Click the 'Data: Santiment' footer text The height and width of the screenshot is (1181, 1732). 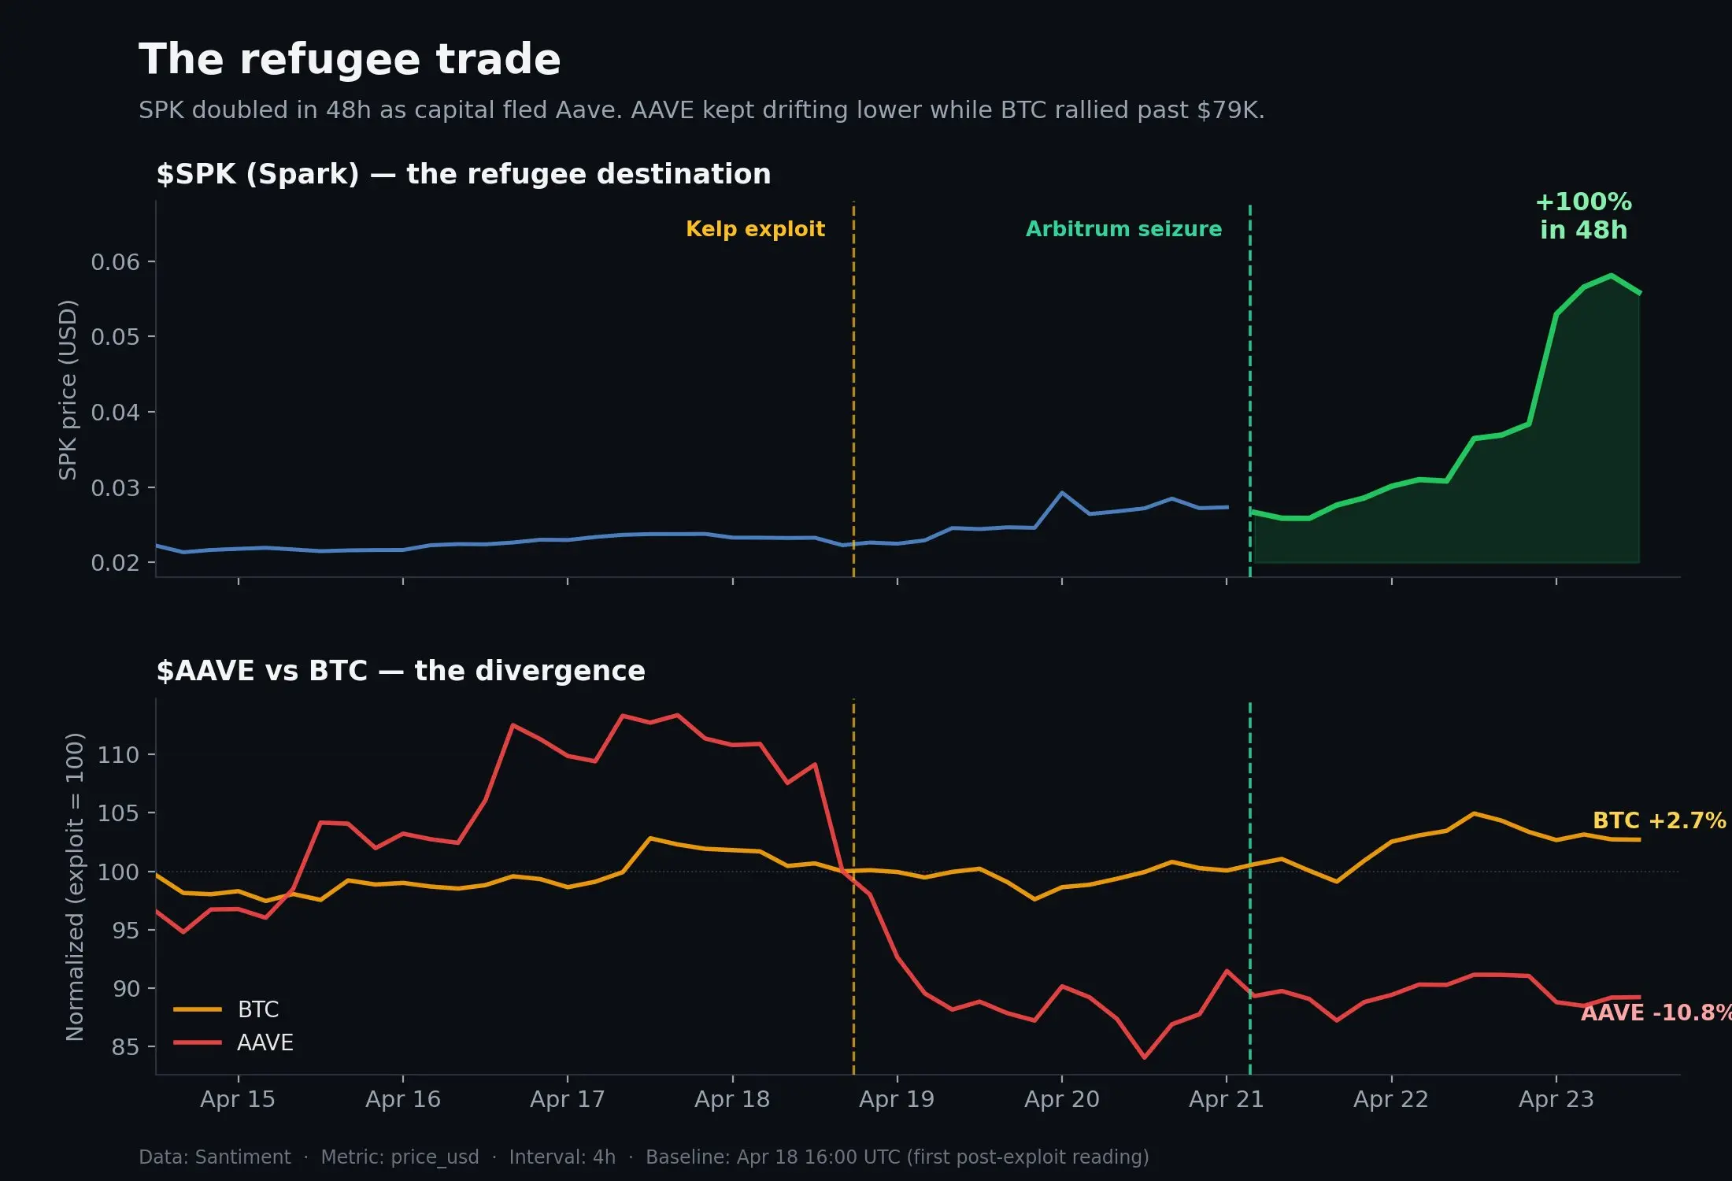214,1157
